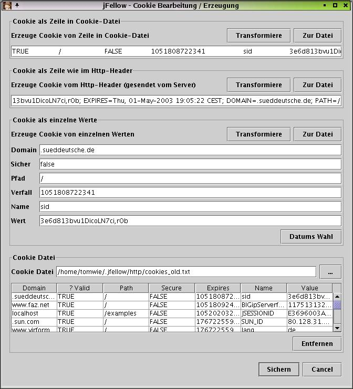This screenshot has height=389, width=353.
Task: Sort table by Expires column header
Action: [217, 288]
